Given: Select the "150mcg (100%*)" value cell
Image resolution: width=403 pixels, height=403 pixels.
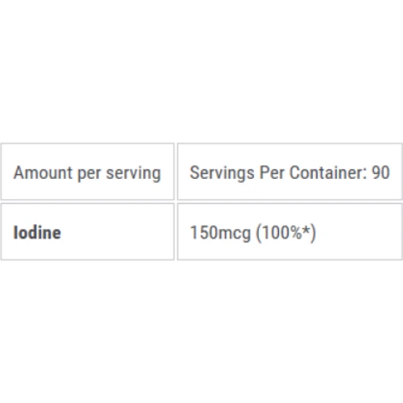Looking at the screenshot, I should coord(290,231).
